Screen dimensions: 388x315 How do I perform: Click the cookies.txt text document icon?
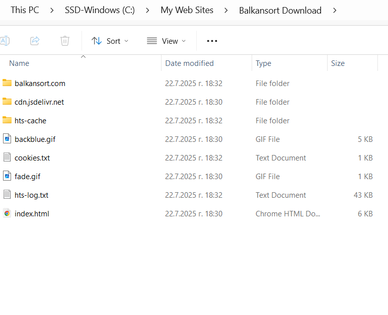[7, 157]
